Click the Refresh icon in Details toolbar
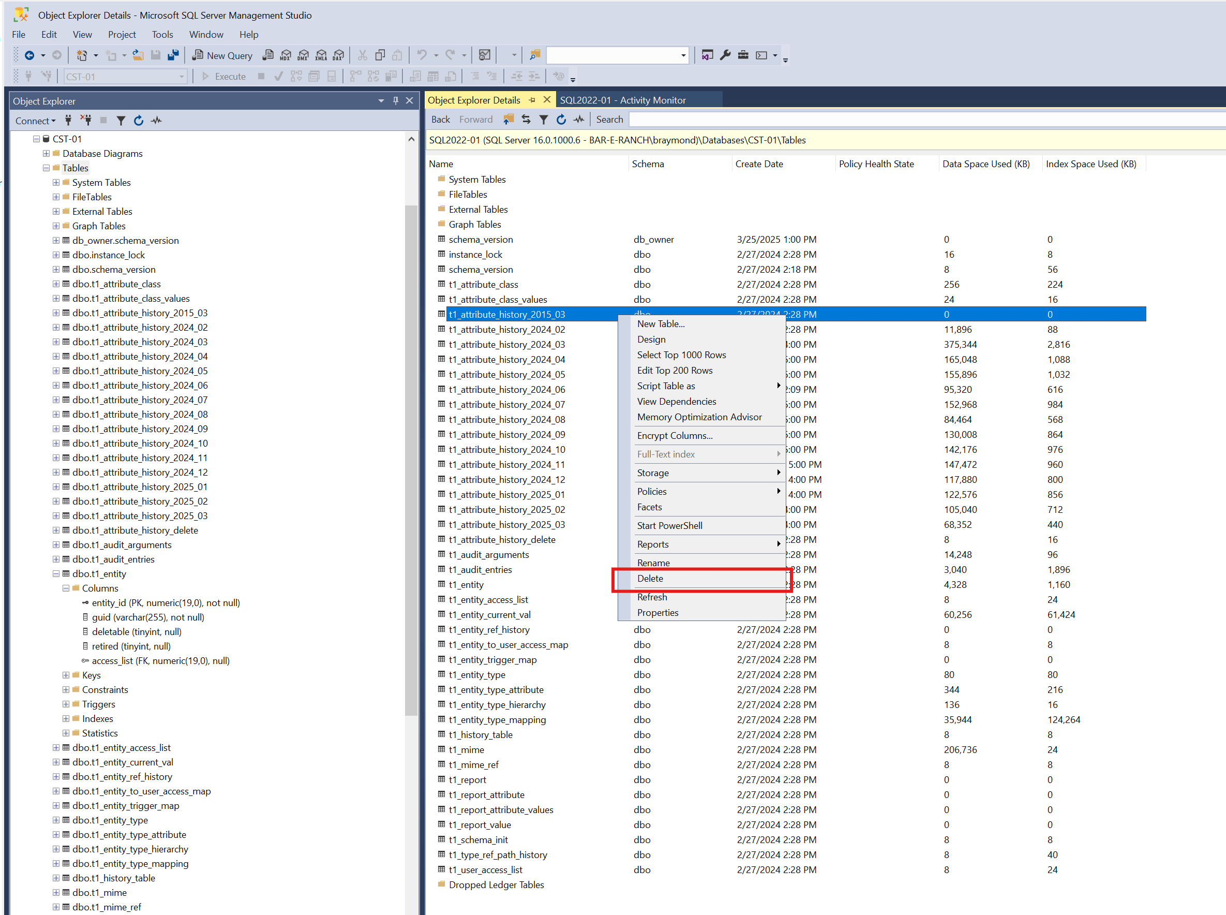Image resolution: width=1226 pixels, height=915 pixels. click(x=561, y=119)
